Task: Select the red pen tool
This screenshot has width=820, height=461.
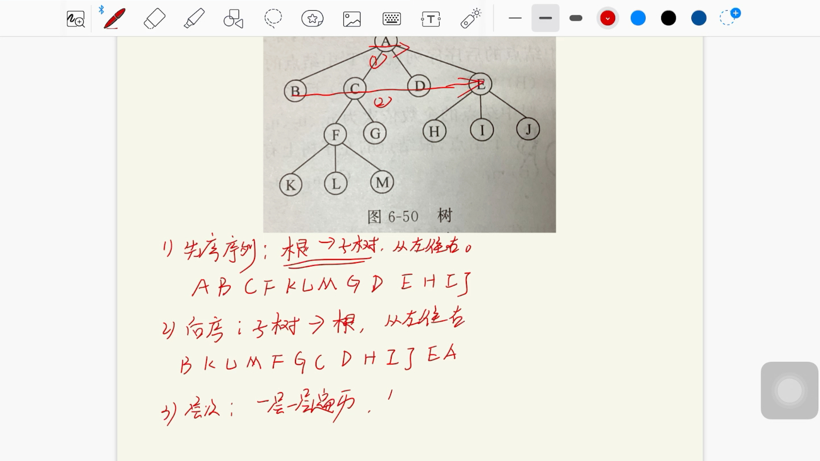Action: pyautogui.click(x=113, y=18)
